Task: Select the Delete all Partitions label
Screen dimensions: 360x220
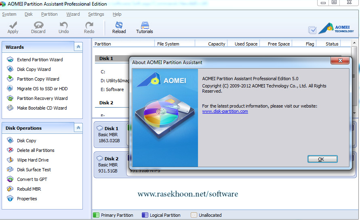Action: tap(36, 150)
